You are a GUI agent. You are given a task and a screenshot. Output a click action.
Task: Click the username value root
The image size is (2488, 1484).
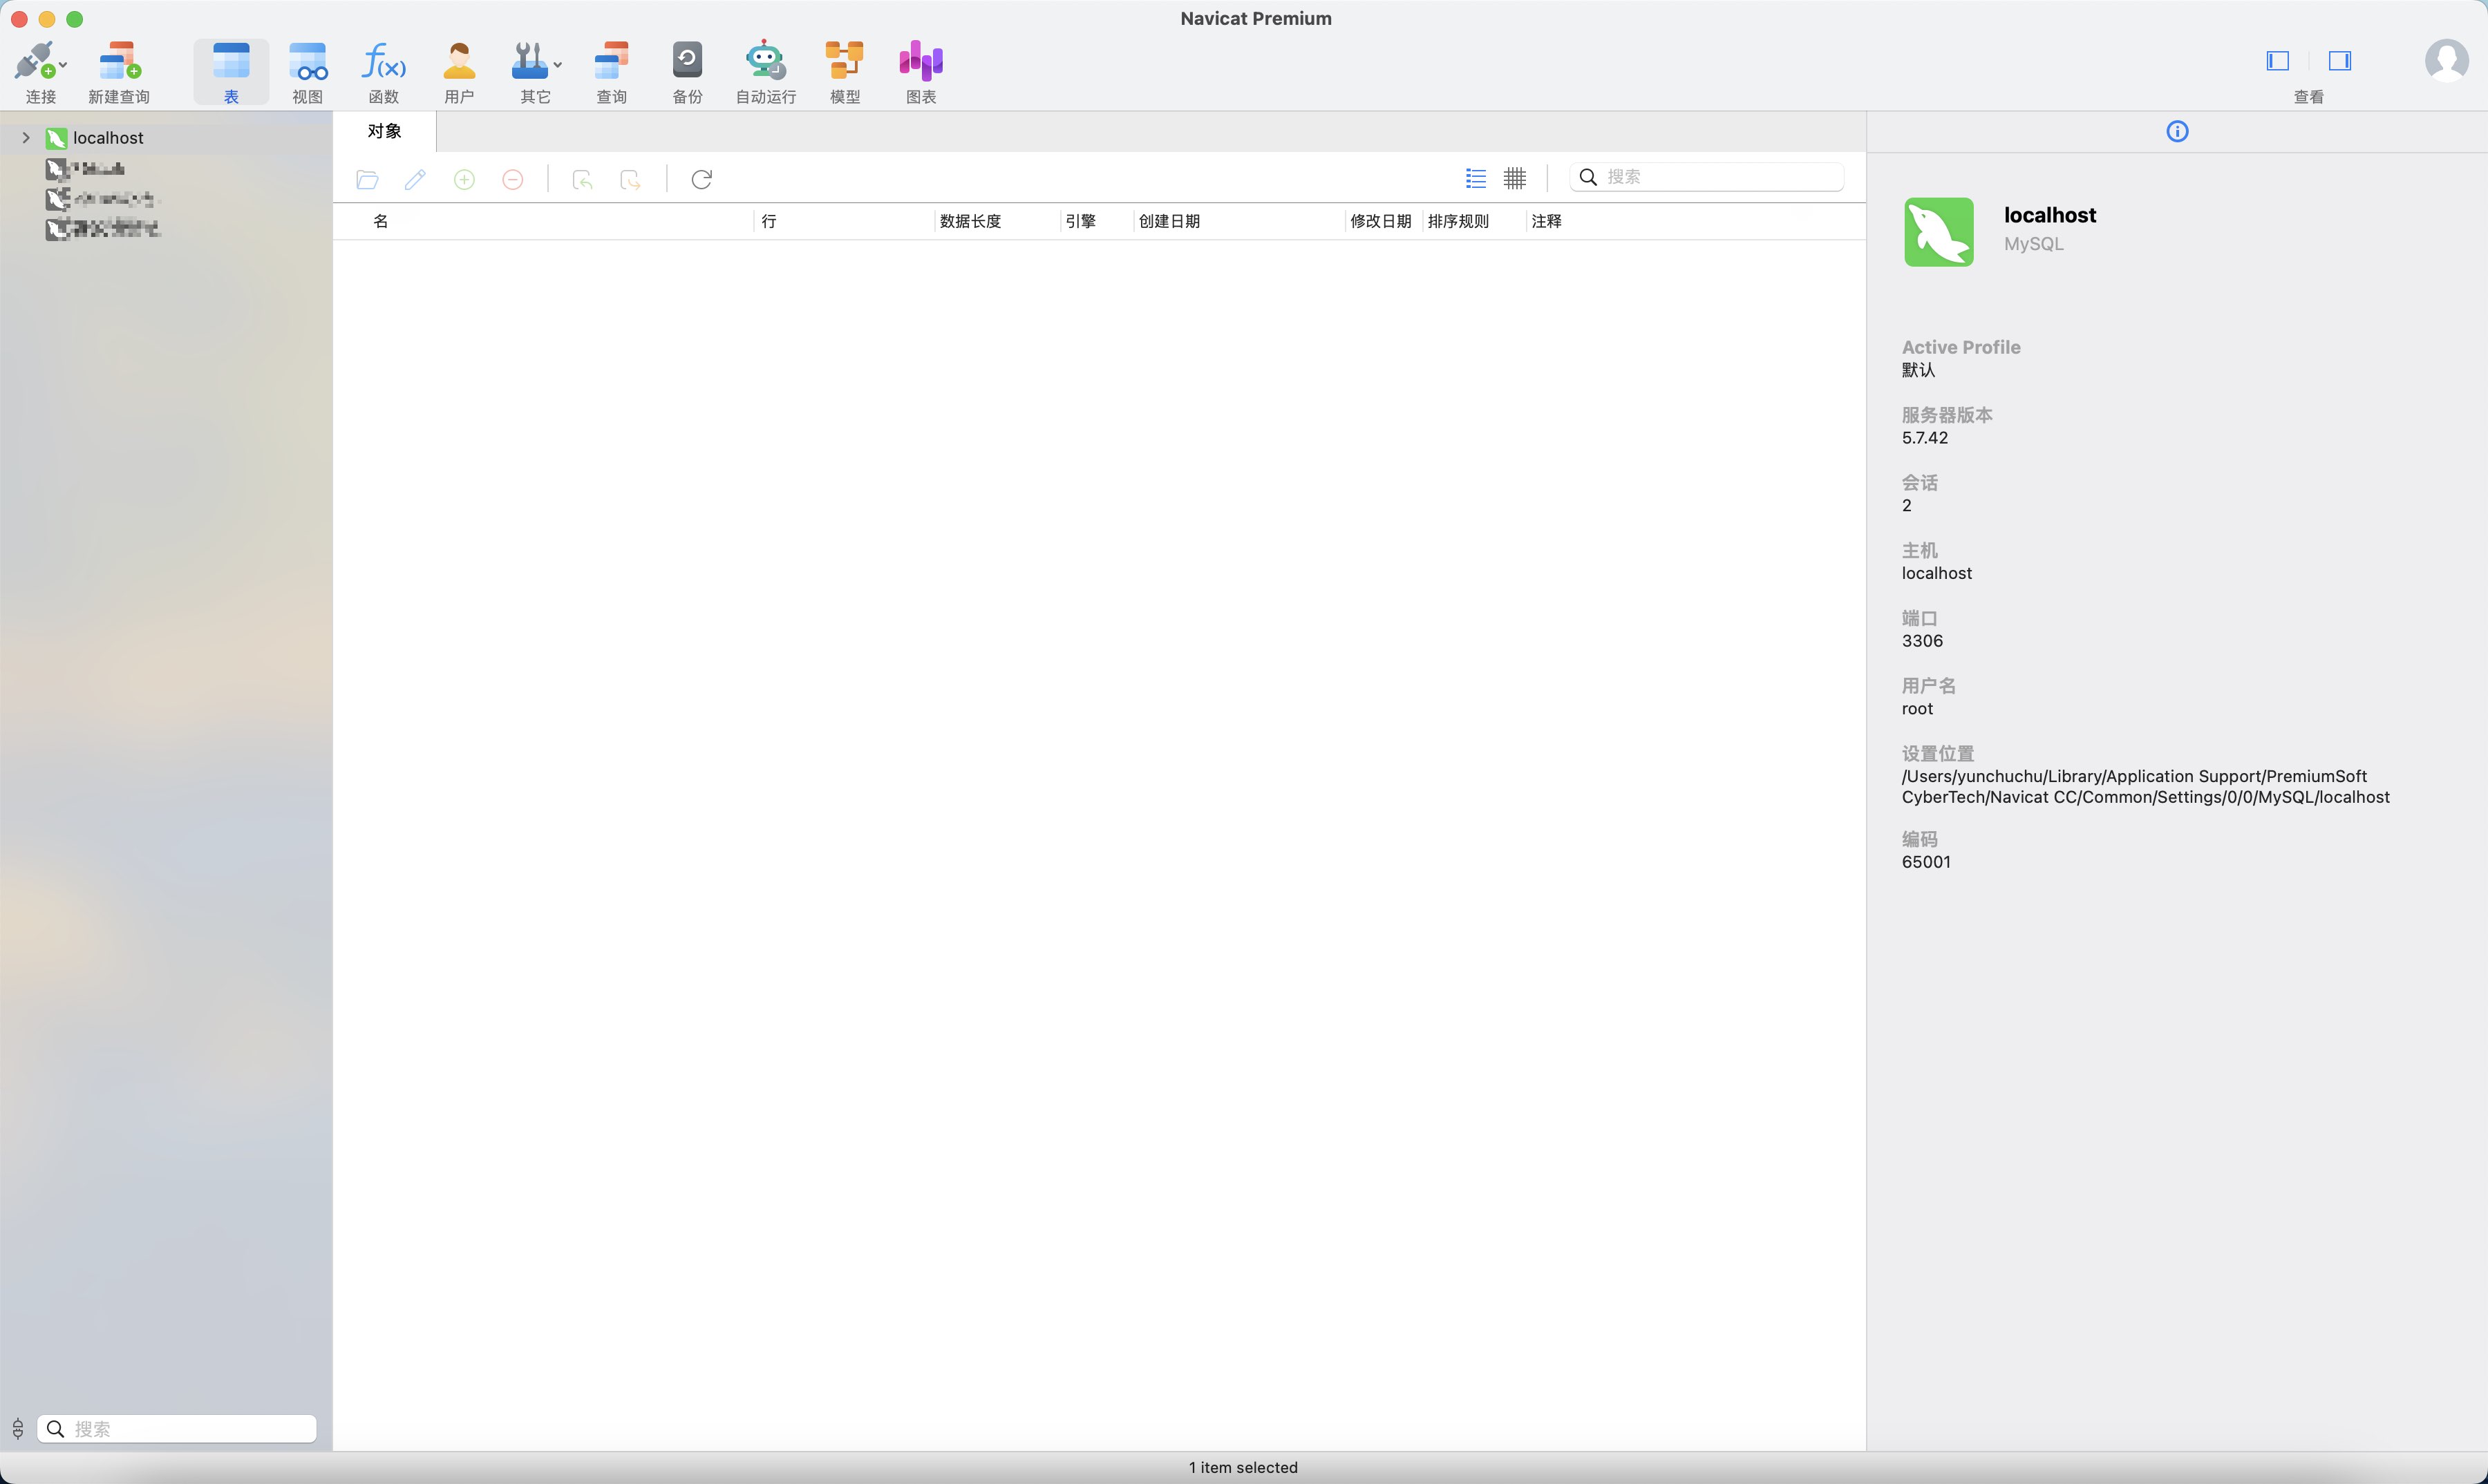(x=1916, y=709)
